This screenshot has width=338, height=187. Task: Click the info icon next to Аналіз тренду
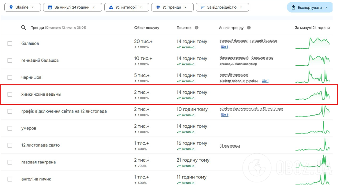249,28
